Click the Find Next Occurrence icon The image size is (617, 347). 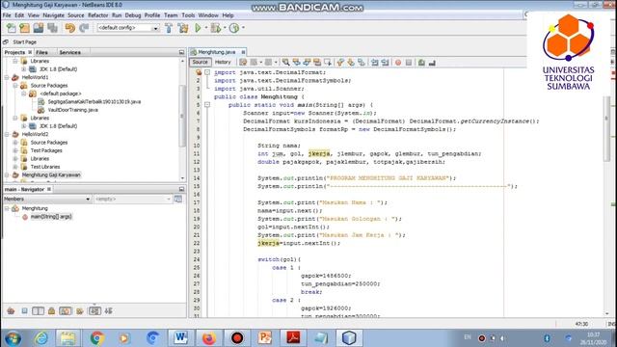click(307, 62)
